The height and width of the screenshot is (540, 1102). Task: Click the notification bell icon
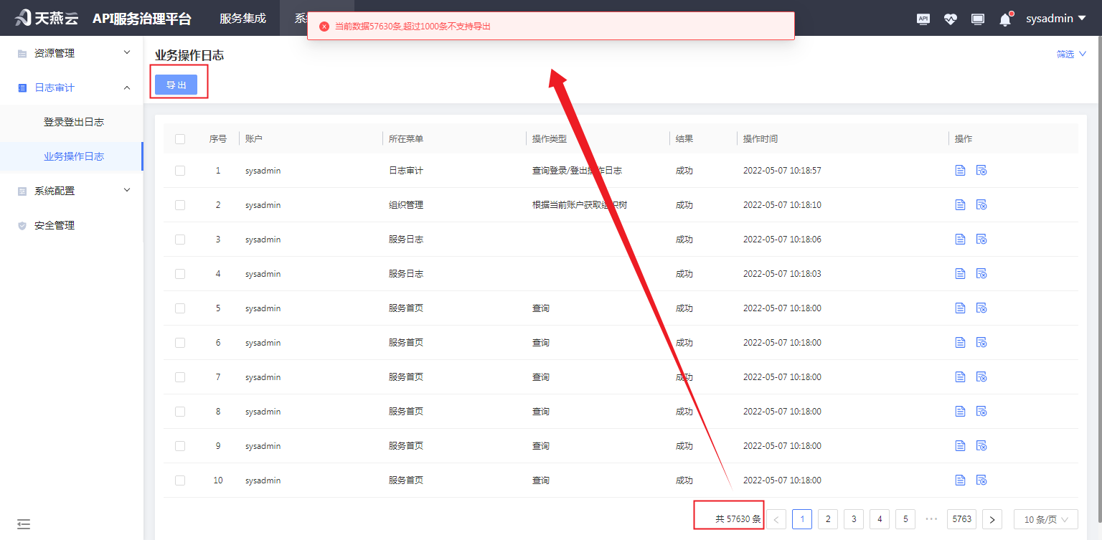1005,19
